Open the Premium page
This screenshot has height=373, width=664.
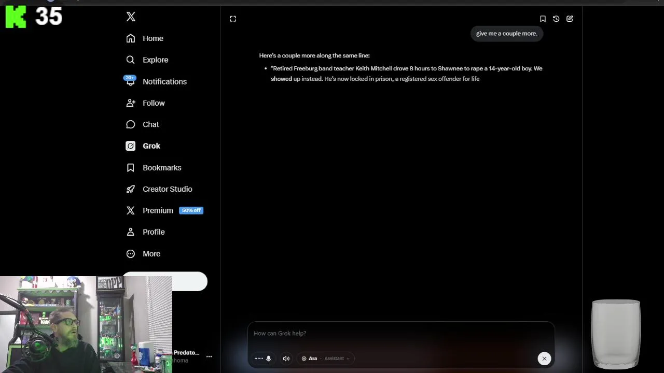pyautogui.click(x=158, y=211)
